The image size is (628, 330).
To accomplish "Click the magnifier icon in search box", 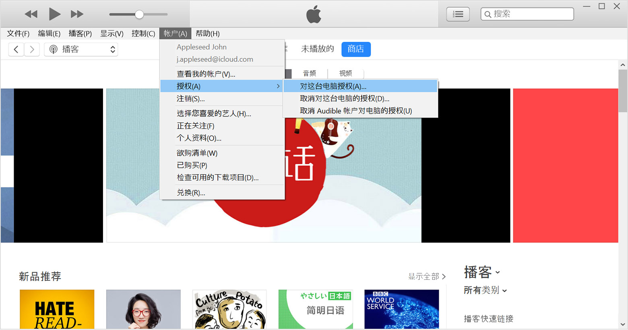I will tap(488, 14).
